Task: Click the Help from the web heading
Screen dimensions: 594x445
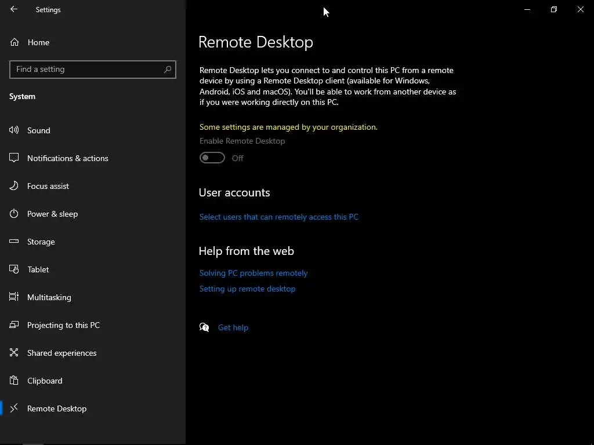Action: coord(246,251)
